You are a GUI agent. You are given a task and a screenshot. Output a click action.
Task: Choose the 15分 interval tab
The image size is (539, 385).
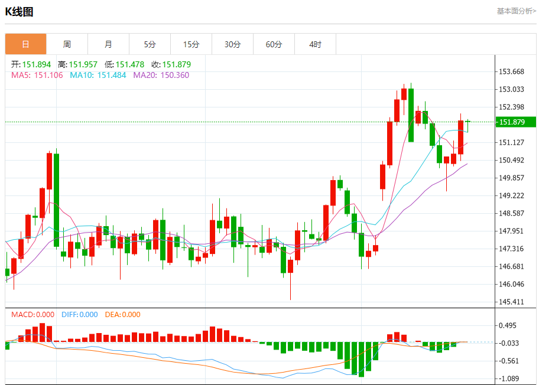click(x=191, y=44)
